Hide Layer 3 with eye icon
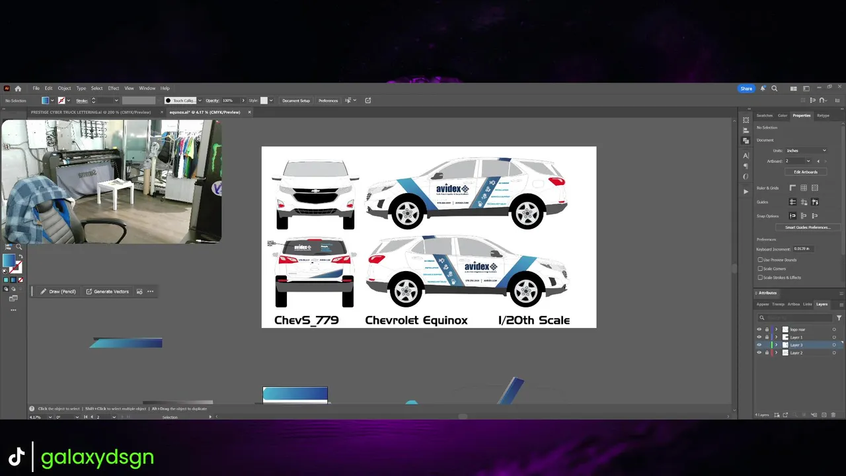The width and height of the screenshot is (846, 476). pyautogui.click(x=759, y=345)
